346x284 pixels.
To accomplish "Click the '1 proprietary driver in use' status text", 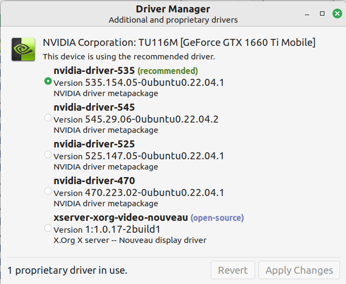I will click(x=68, y=270).
